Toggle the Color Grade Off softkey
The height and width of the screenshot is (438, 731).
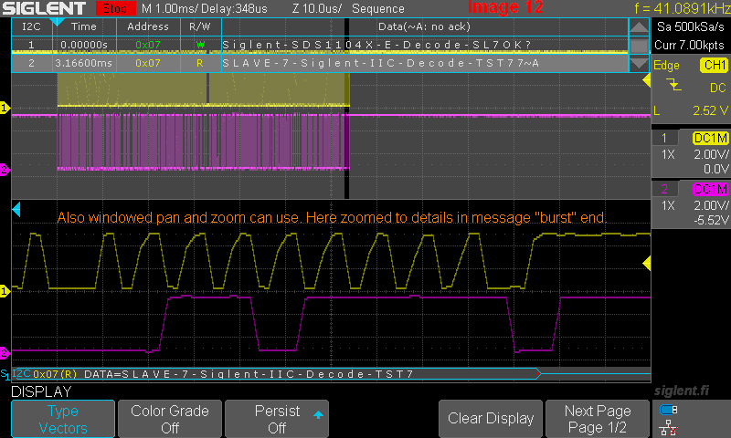[x=170, y=419]
